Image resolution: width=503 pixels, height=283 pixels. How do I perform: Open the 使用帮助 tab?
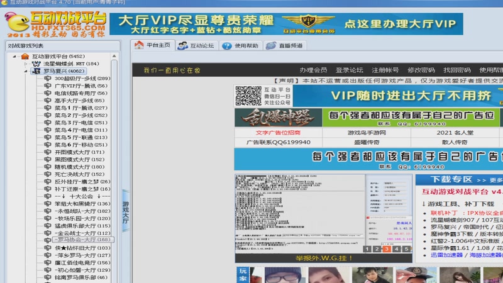tap(241, 45)
